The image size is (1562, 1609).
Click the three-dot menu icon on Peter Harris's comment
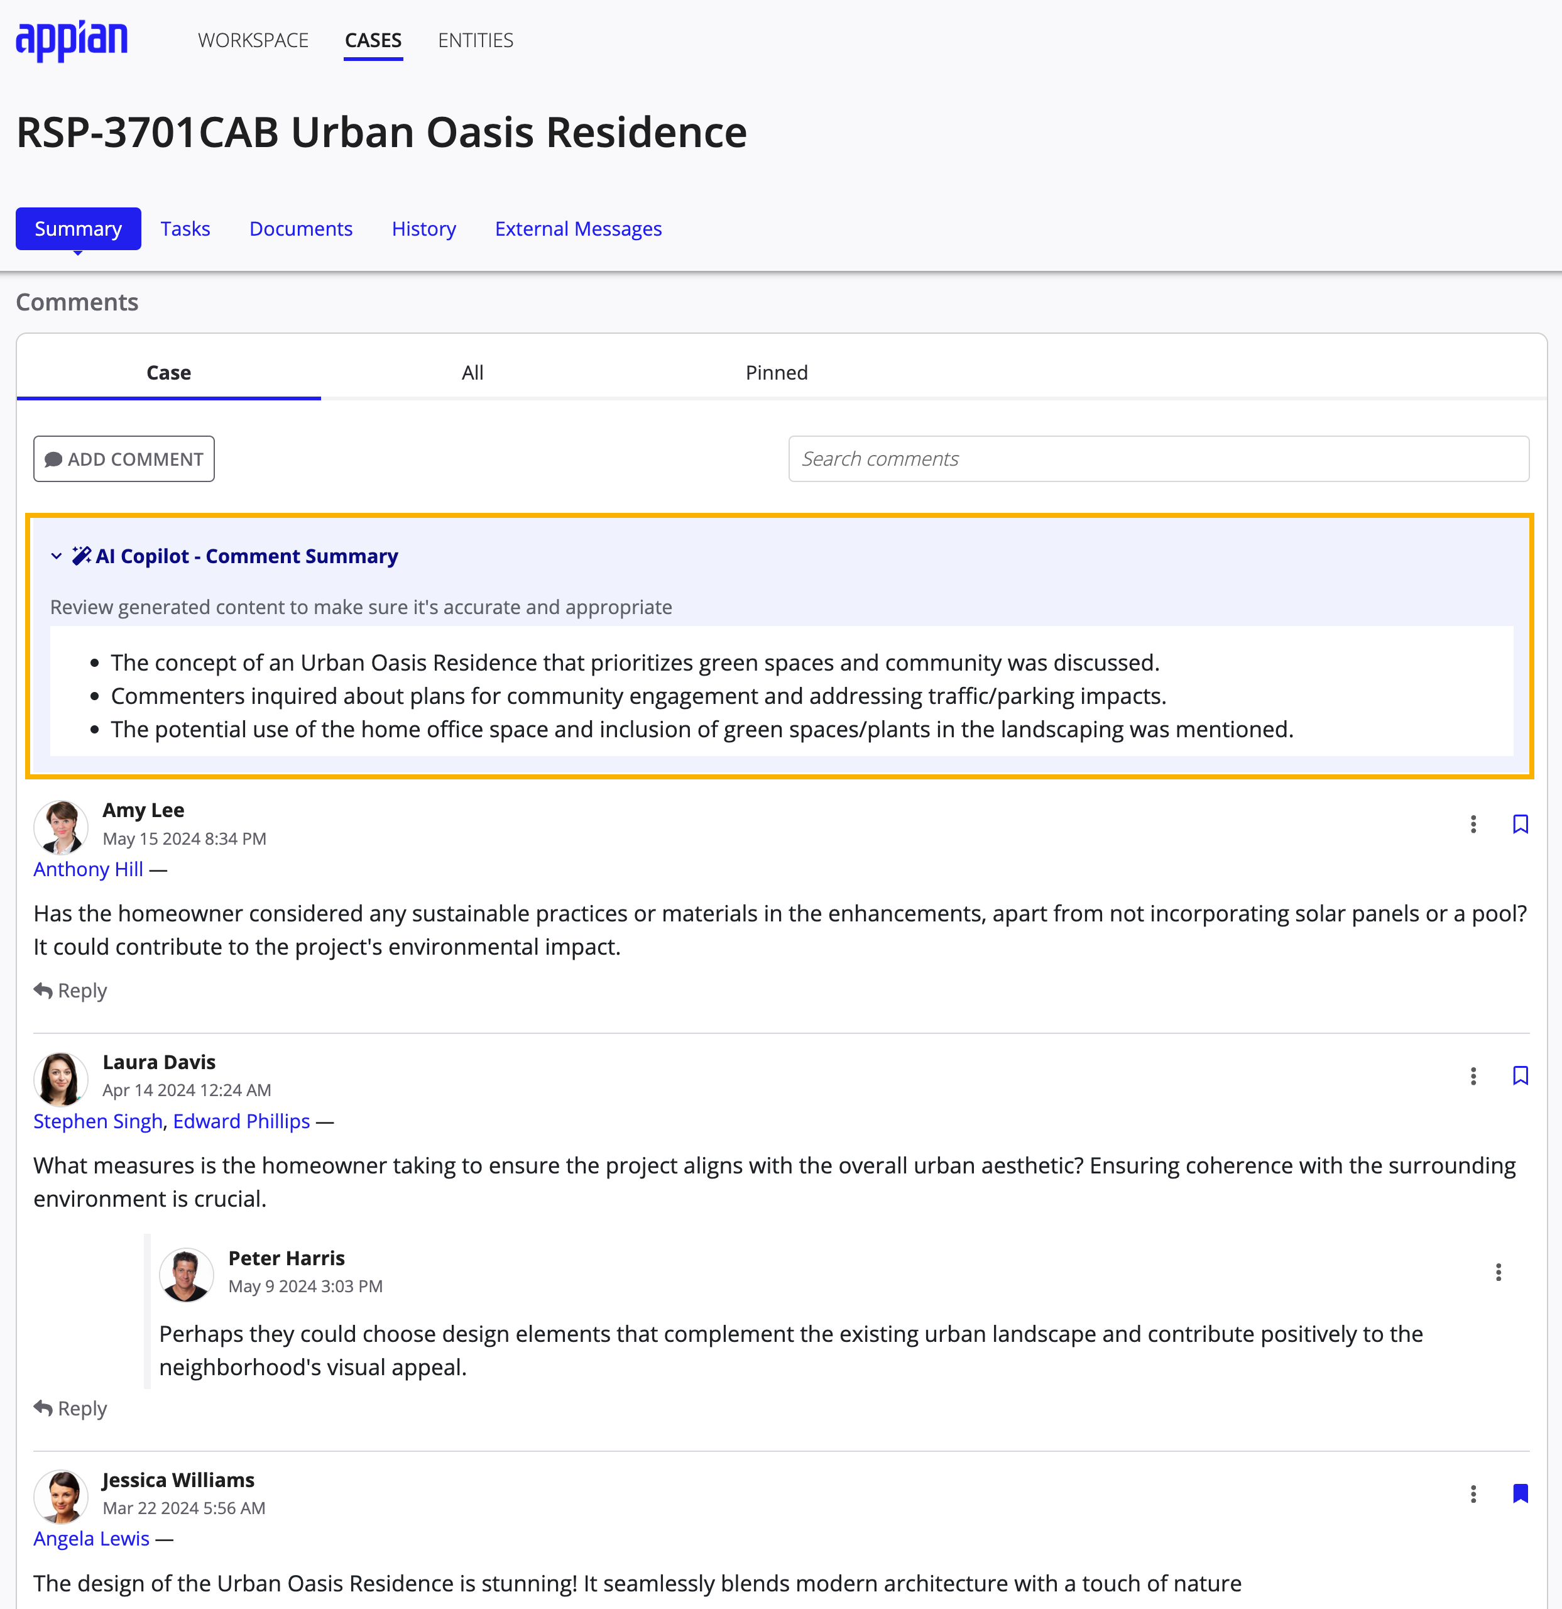1499,1270
